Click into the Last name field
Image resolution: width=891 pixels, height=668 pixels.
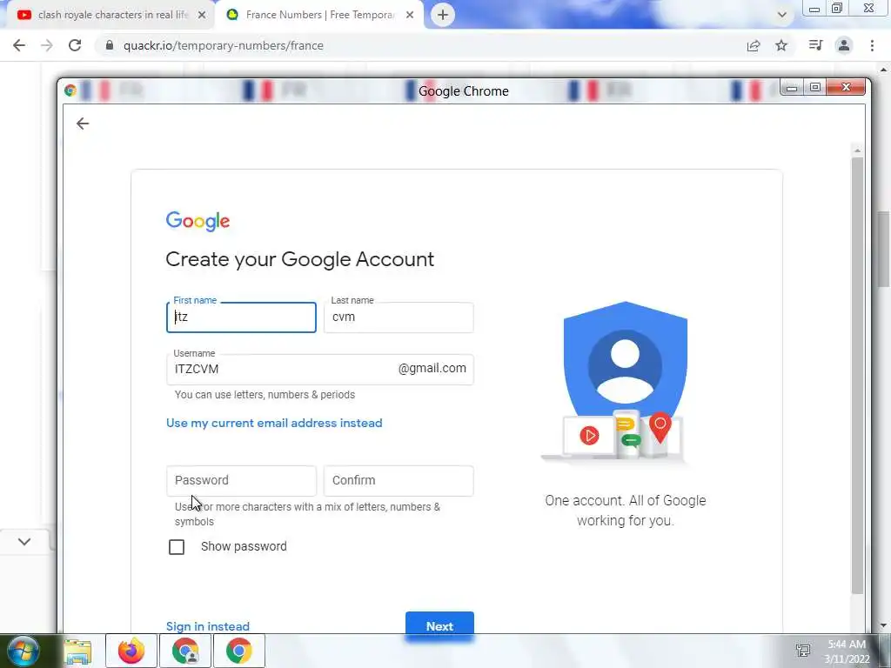pos(399,317)
